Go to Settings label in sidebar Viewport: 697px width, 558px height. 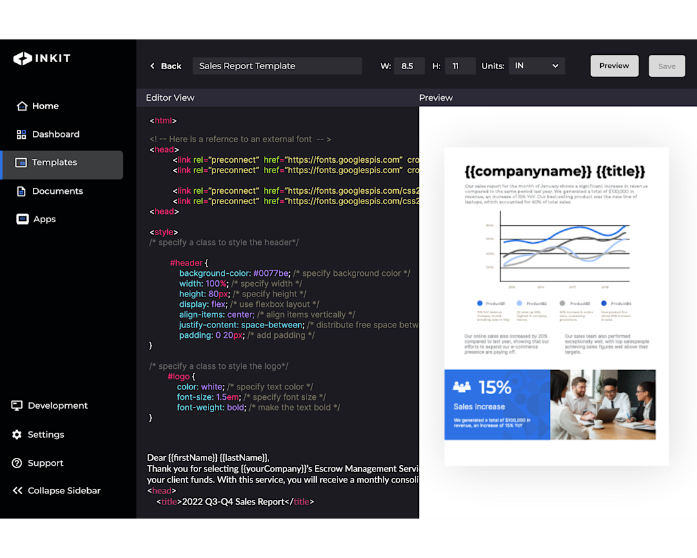point(46,434)
